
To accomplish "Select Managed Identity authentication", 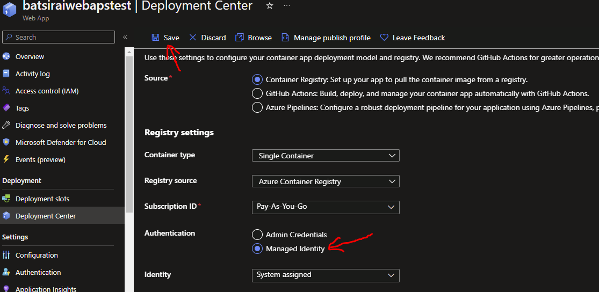I will [257, 249].
